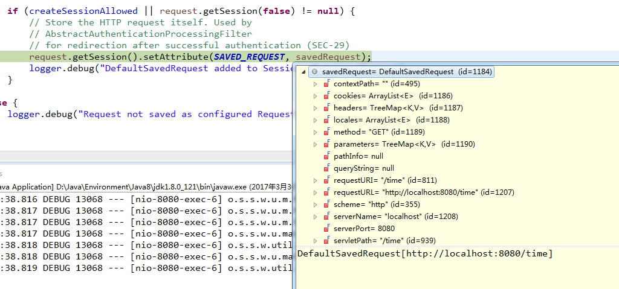
Task: Click console log line at :38.816
Action: (146, 199)
